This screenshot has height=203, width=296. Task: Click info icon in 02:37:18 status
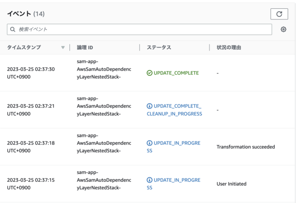tap(149, 143)
